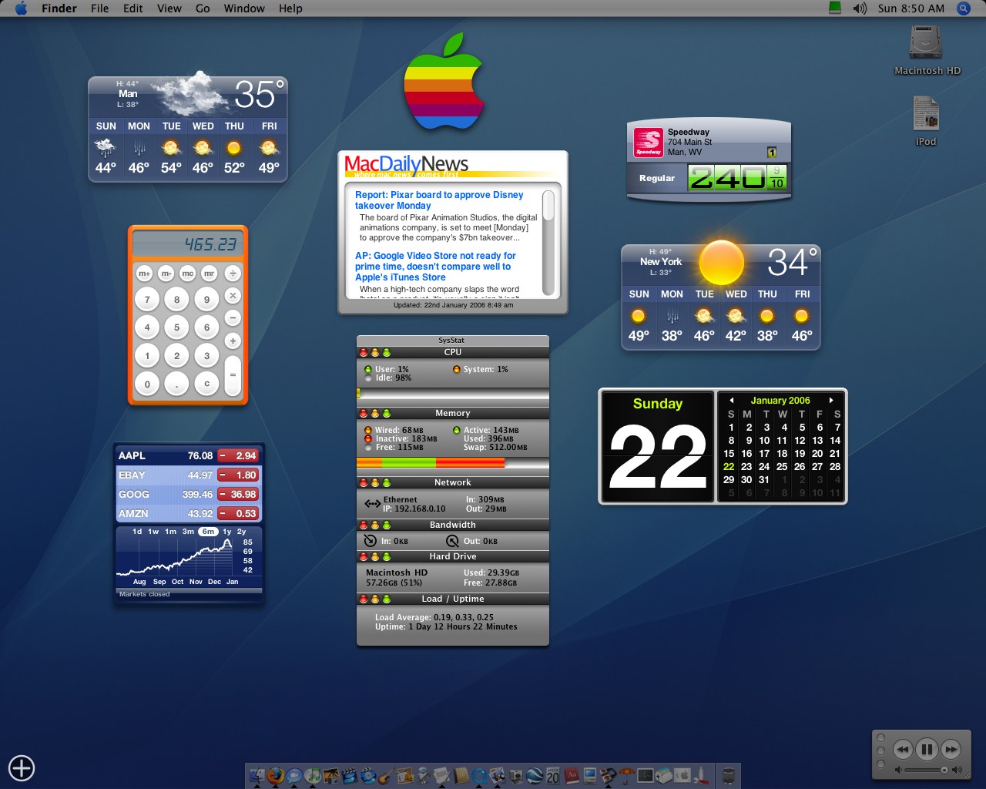This screenshot has width=986, height=789.
Task: Click the green battery menu bar icon
Action: (835, 8)
